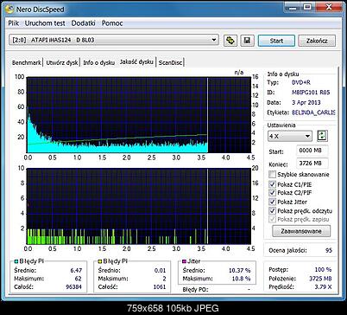This screenshot has height=315, width=347.
Task: Click the speed settings toggle icon beside 4 X
Action: 322,136
